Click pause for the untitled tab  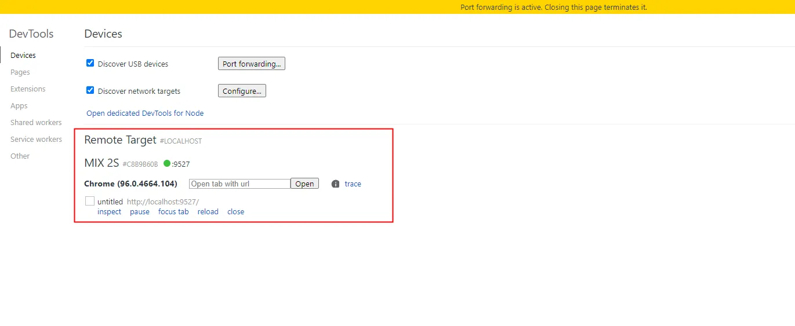140,212
